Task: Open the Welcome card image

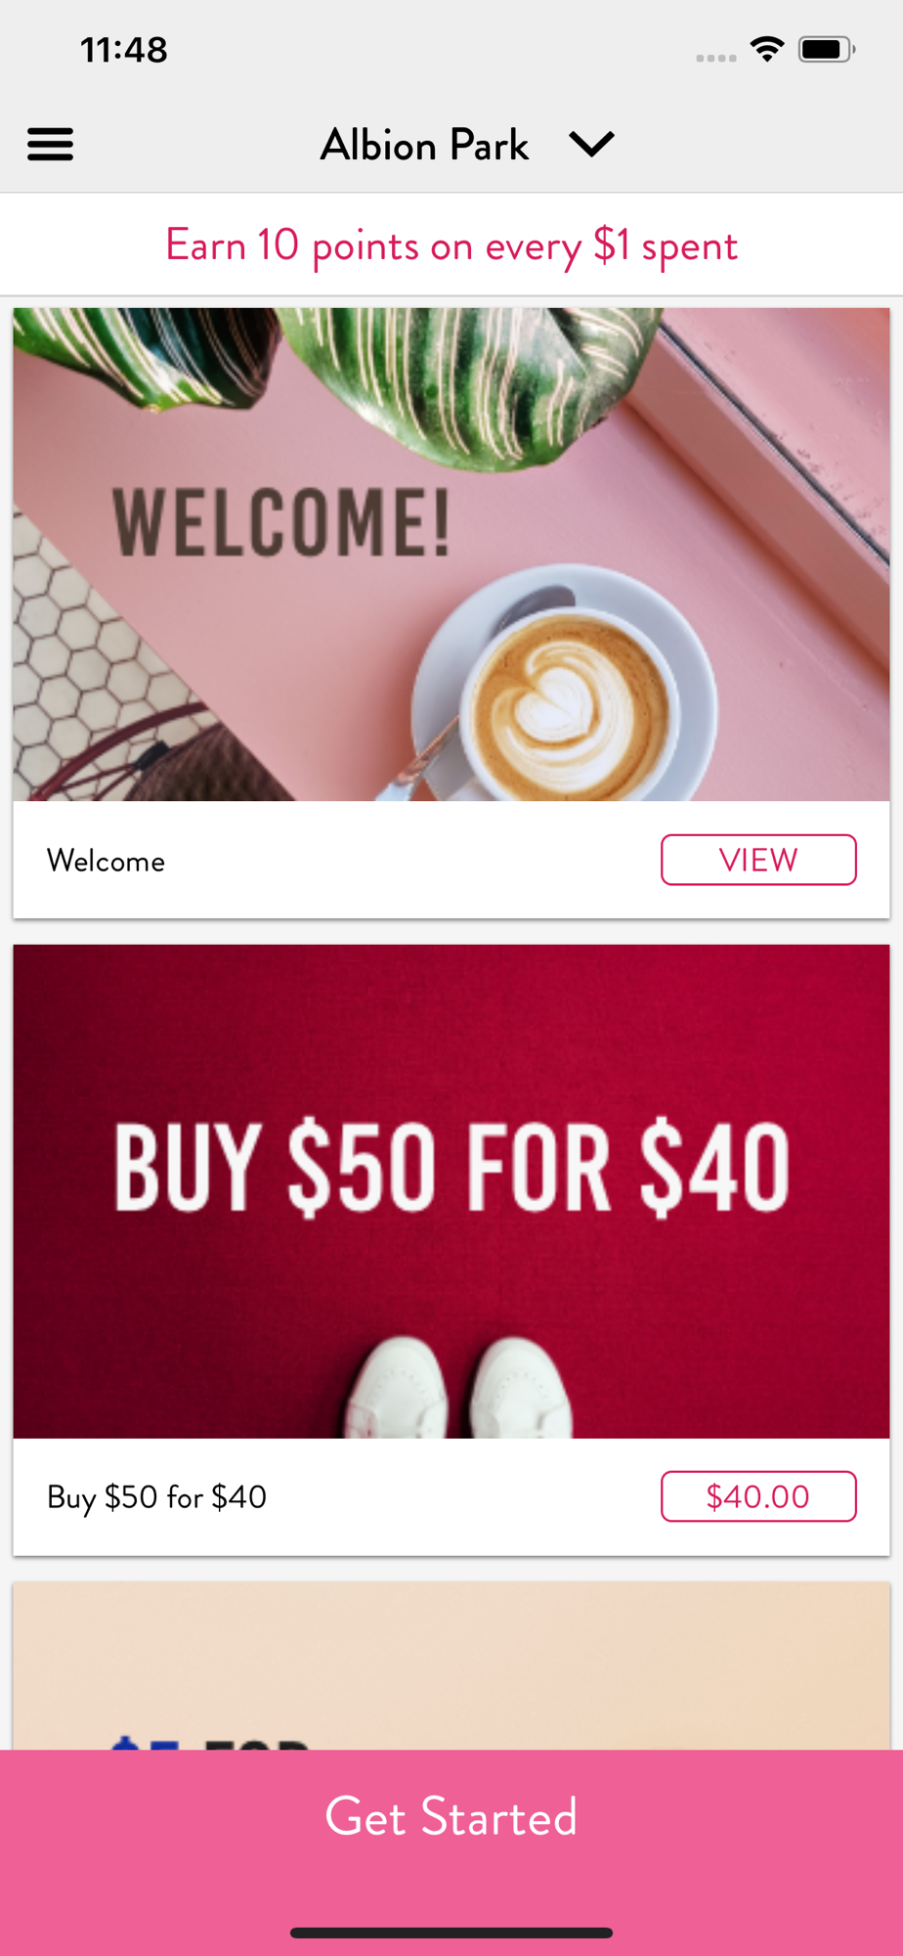Action: tap(451, 555)
